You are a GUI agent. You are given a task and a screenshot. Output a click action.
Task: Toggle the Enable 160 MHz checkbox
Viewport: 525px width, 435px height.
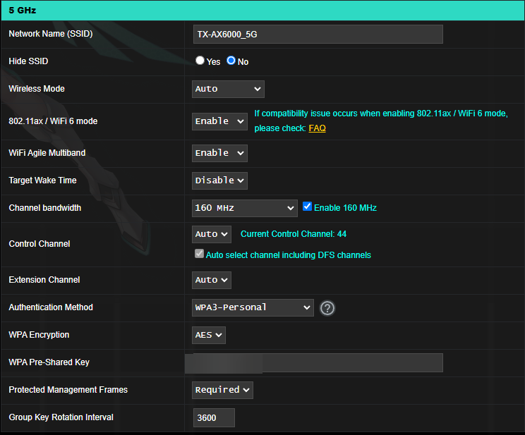pyautogui.click(x=307, y=207)
